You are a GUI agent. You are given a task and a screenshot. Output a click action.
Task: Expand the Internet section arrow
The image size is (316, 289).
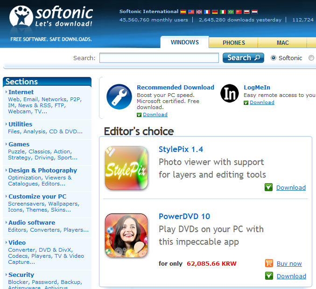[6, 92]
